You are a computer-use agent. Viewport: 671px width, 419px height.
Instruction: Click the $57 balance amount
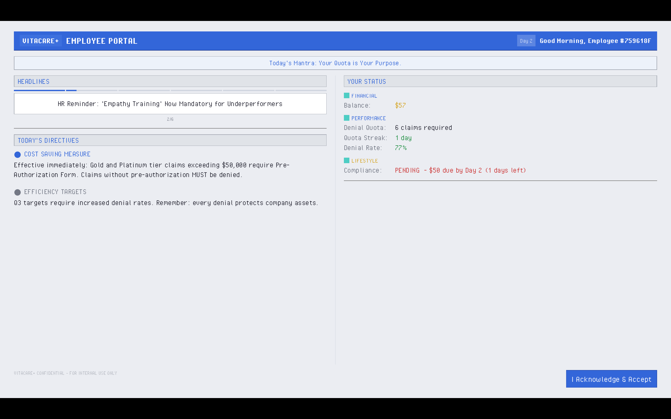point(400,106)
